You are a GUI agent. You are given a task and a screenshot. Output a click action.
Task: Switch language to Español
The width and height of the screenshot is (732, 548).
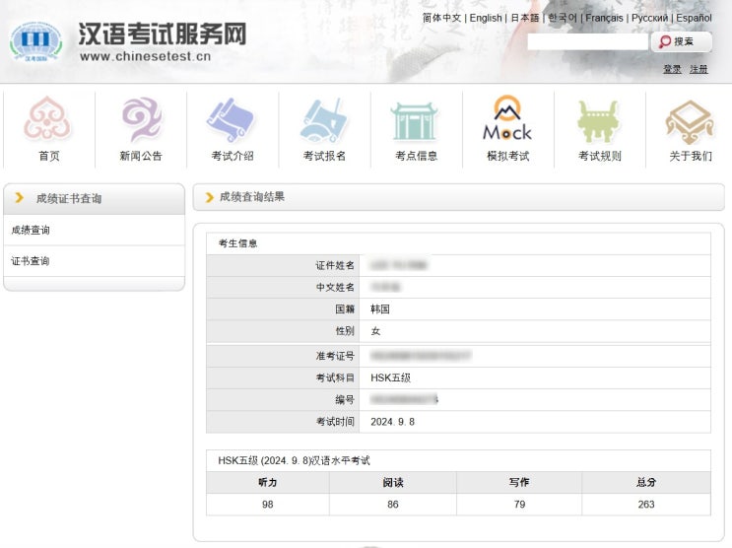[x=694, y=18]
